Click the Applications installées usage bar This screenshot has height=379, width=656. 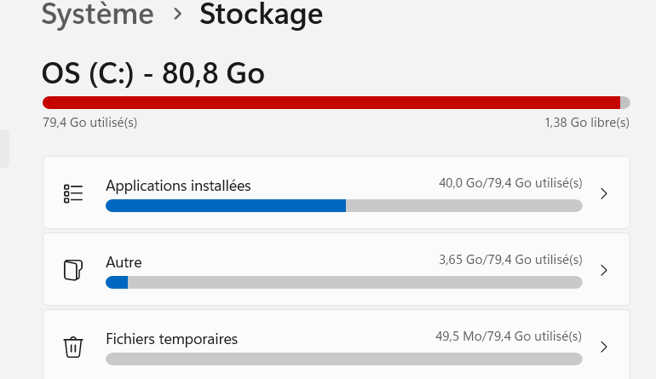pos(343,205)
